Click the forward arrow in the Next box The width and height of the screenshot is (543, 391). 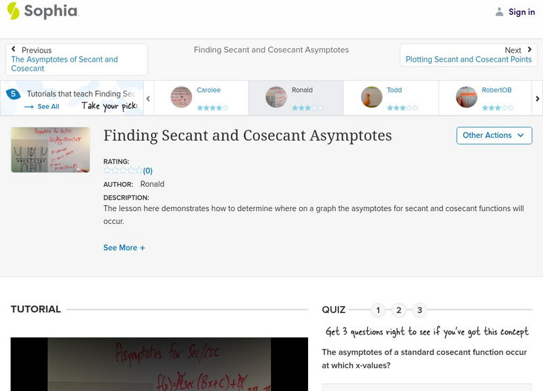(531, 50)
